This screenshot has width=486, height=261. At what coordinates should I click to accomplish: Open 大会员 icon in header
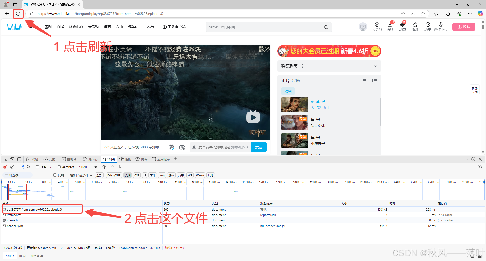[x=377, y=27]
